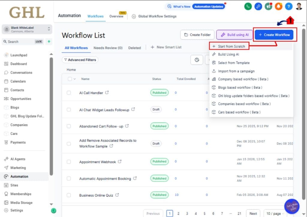Click the green quick-add lightning icon beside search
This screenshot has height=217, width=307.
pyautogui.click(x=49, y=41)
